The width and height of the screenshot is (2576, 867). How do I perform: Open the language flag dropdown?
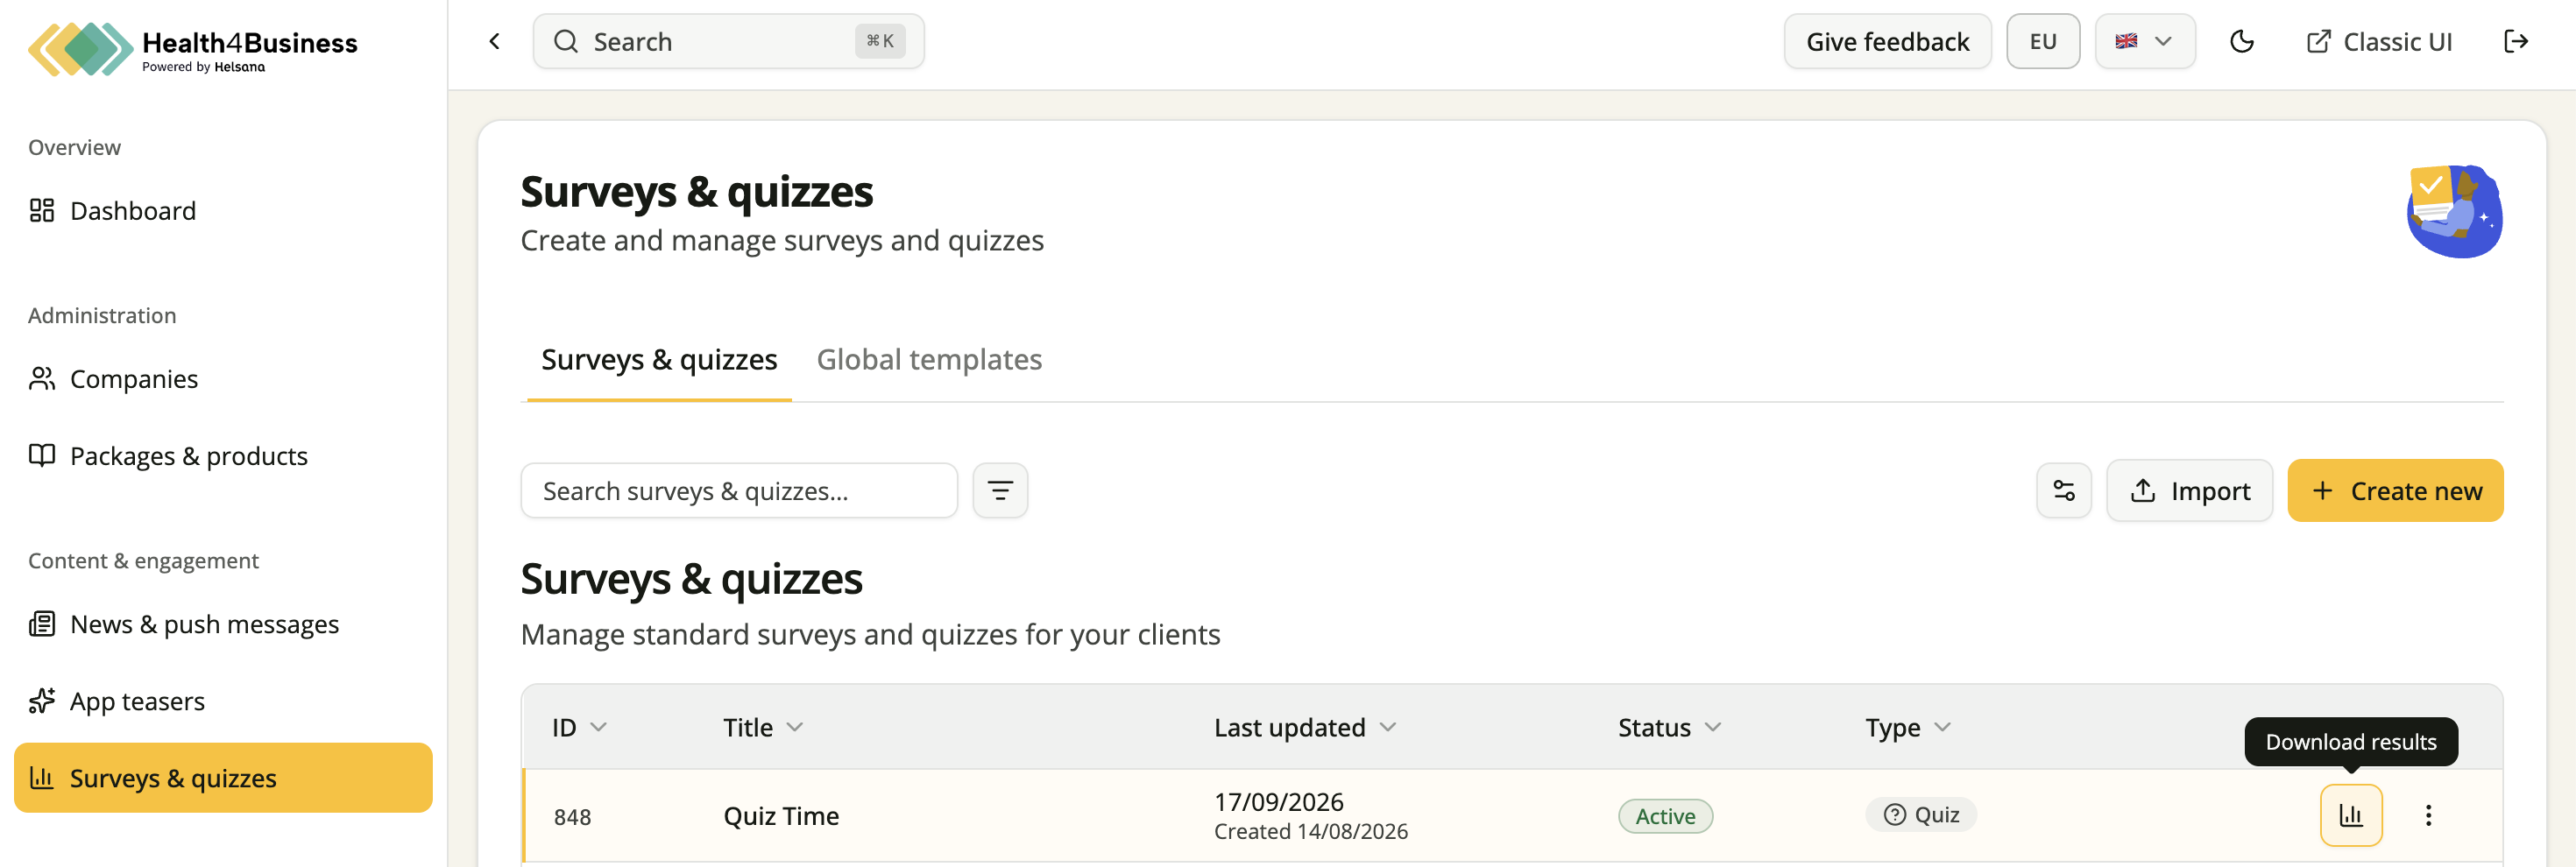click(2145, 41)
